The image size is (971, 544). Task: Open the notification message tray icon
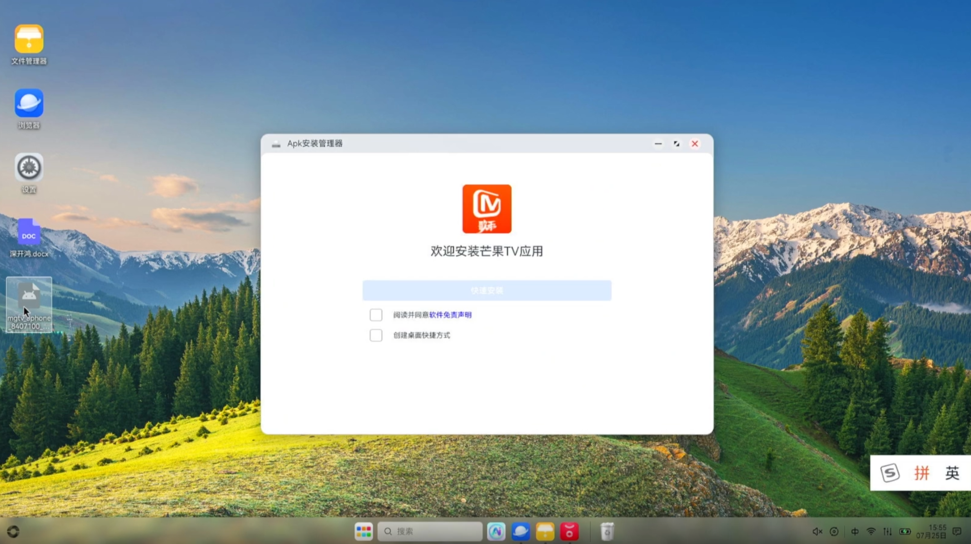[957, 531]
